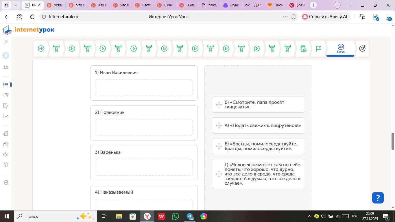Open the user profile avatar in sidebar

(6, 55)
